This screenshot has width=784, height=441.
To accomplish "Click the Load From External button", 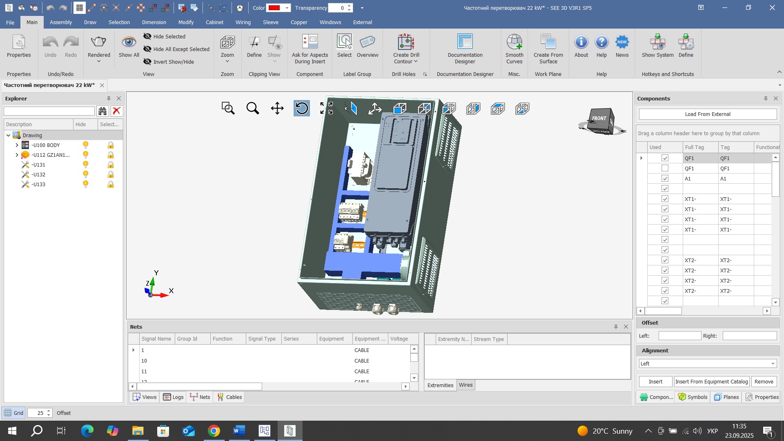I will click(x=707, y=114).
